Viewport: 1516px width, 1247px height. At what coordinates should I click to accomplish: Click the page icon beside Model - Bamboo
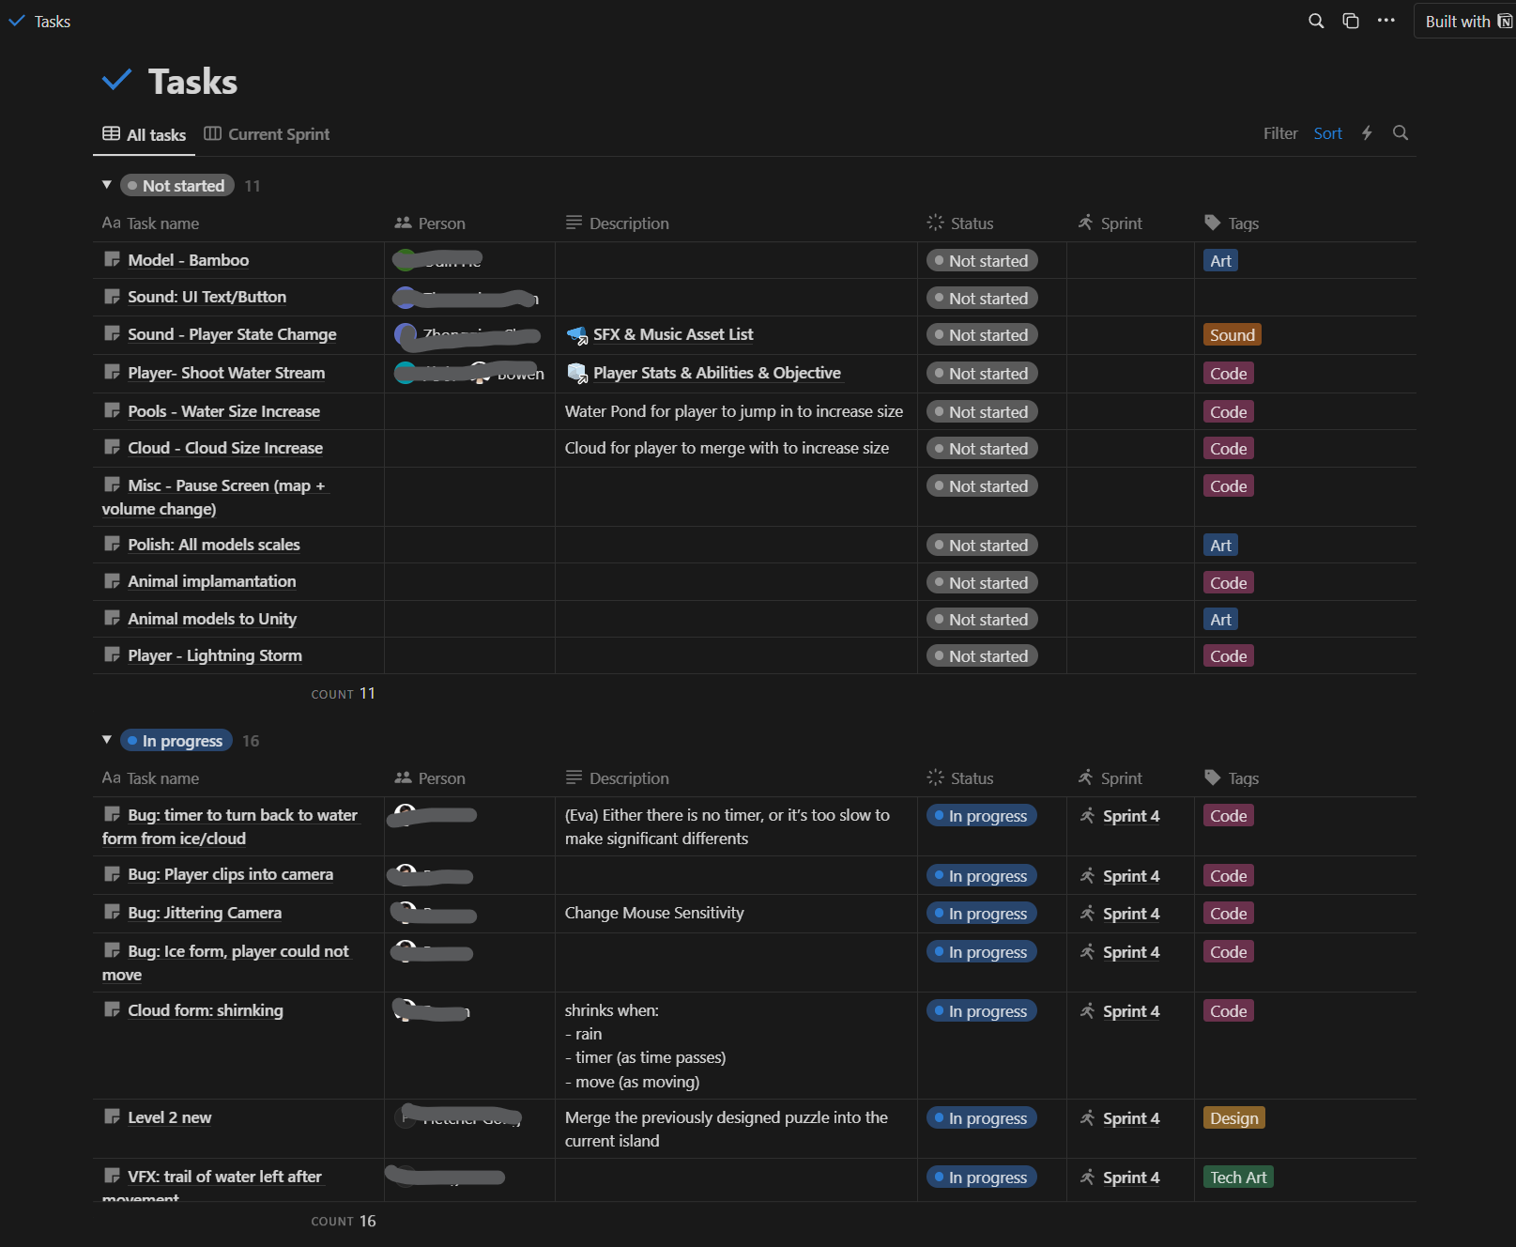pyautogui.click(x=113, y=259)
